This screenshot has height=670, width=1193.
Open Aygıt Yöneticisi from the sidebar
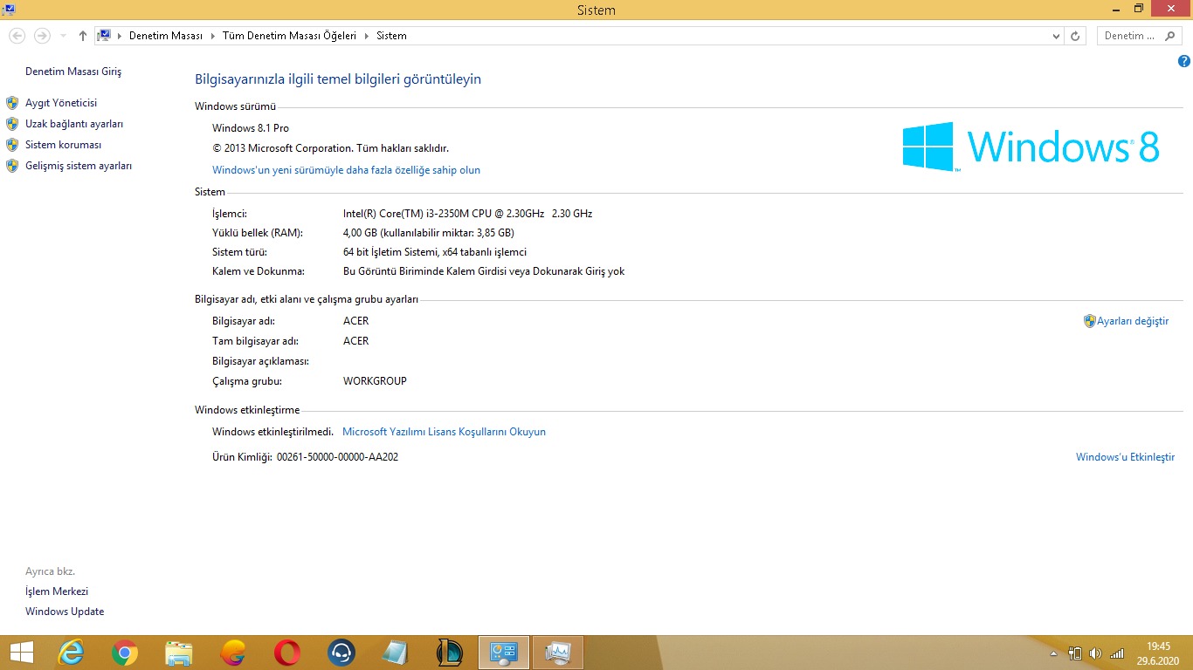pos(61,103)
